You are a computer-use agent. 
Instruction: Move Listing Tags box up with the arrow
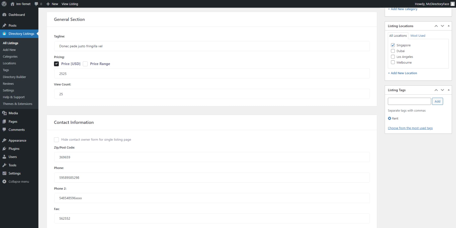[436, 90]
